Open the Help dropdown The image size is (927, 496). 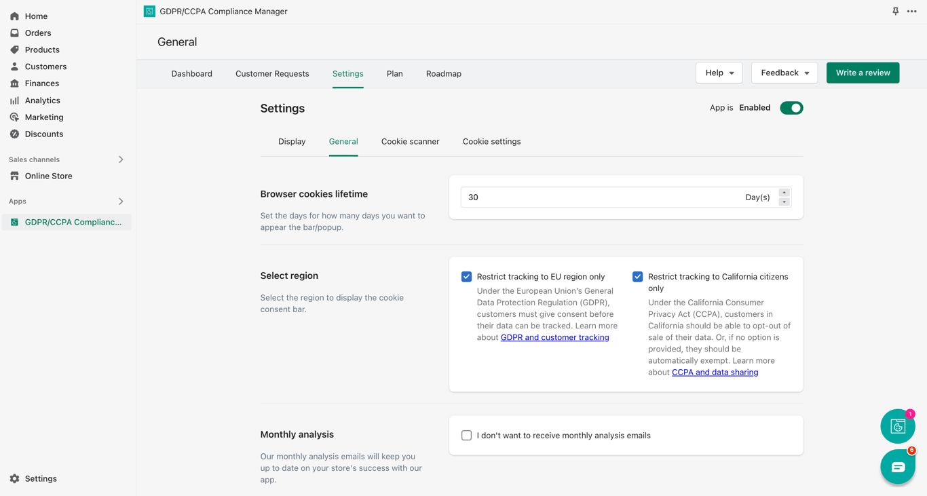point(719,73)
